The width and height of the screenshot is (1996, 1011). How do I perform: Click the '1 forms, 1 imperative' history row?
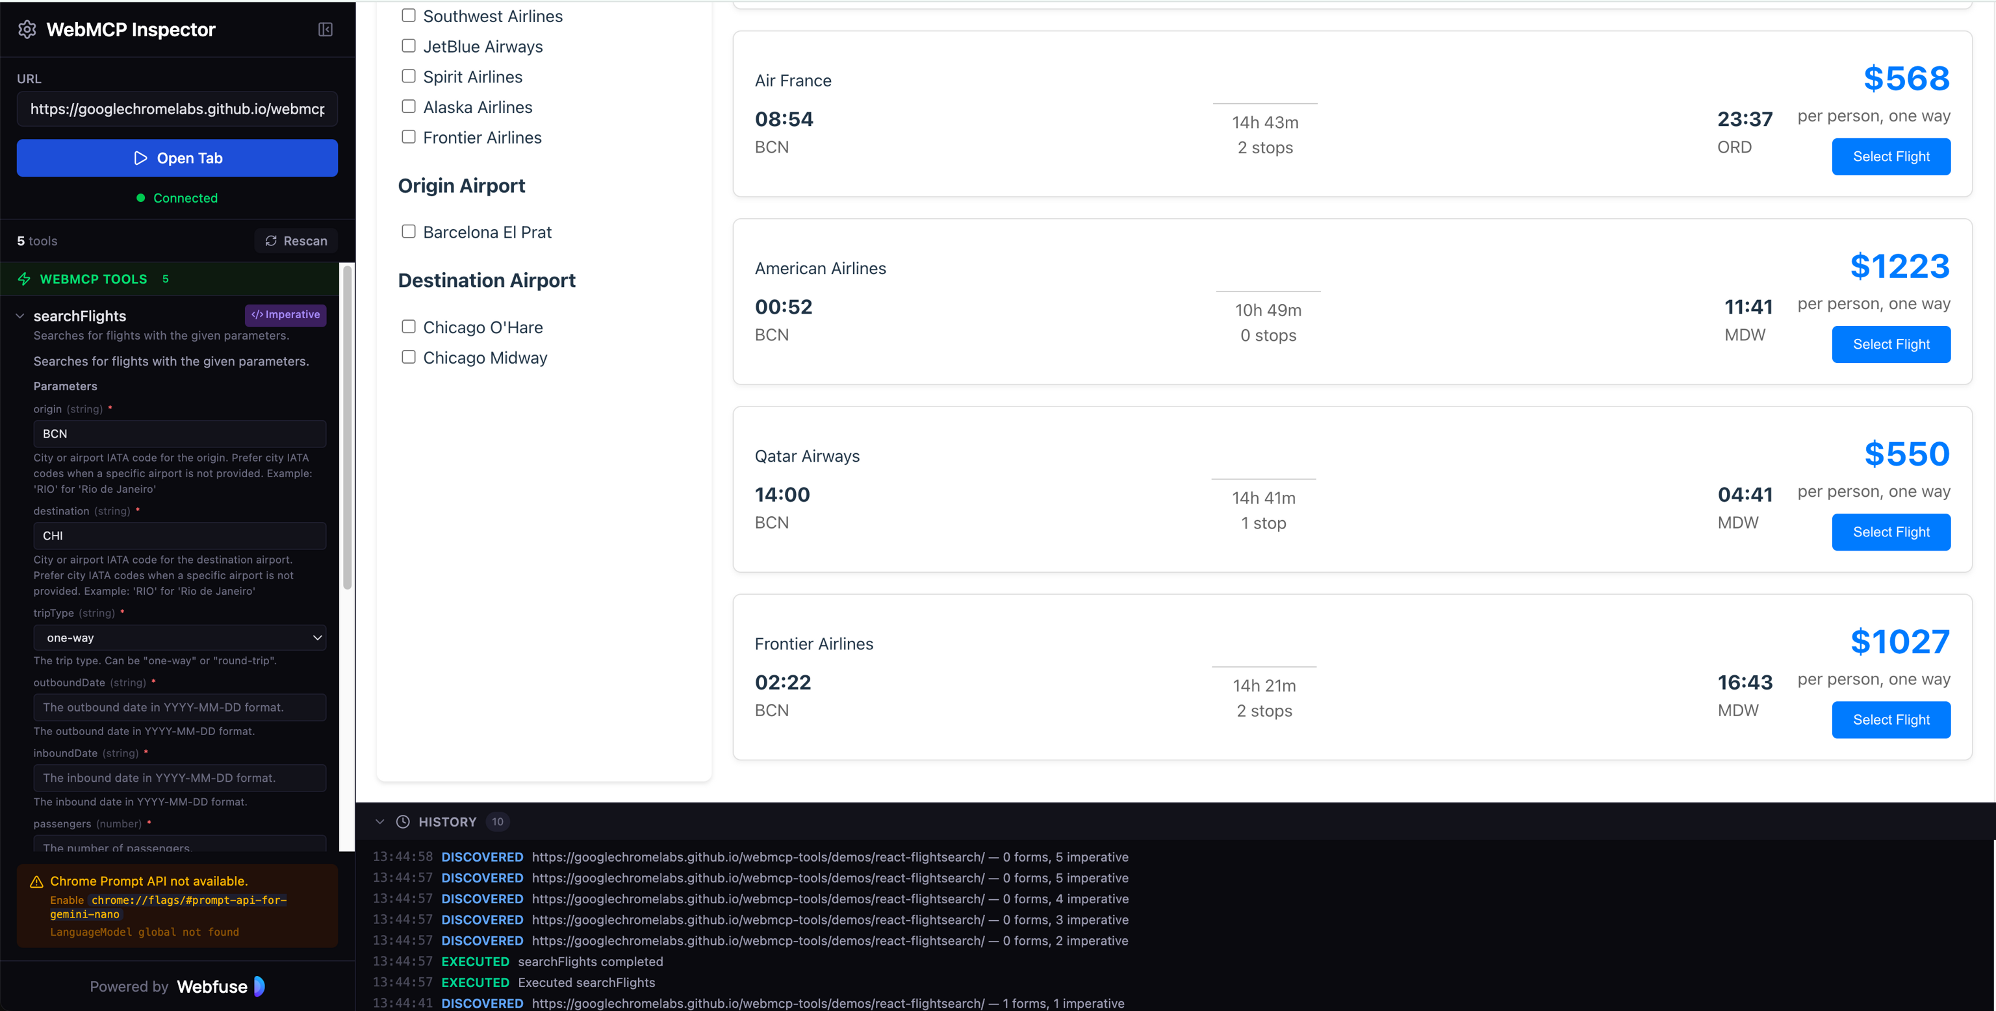(748, 1003)
